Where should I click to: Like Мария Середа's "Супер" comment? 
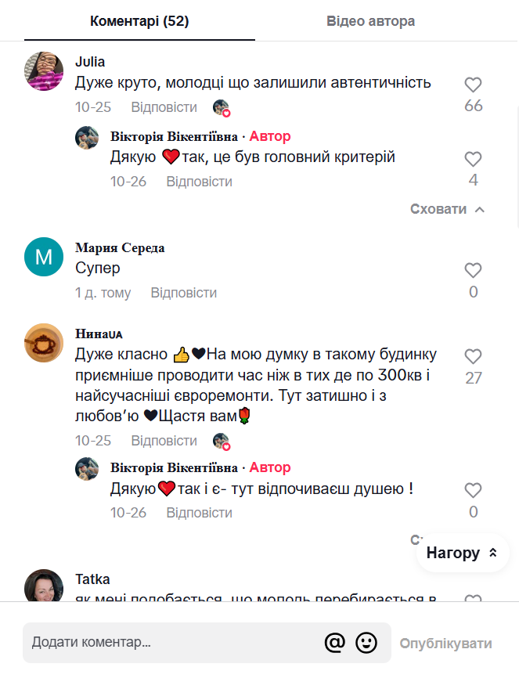coord(473,271)
